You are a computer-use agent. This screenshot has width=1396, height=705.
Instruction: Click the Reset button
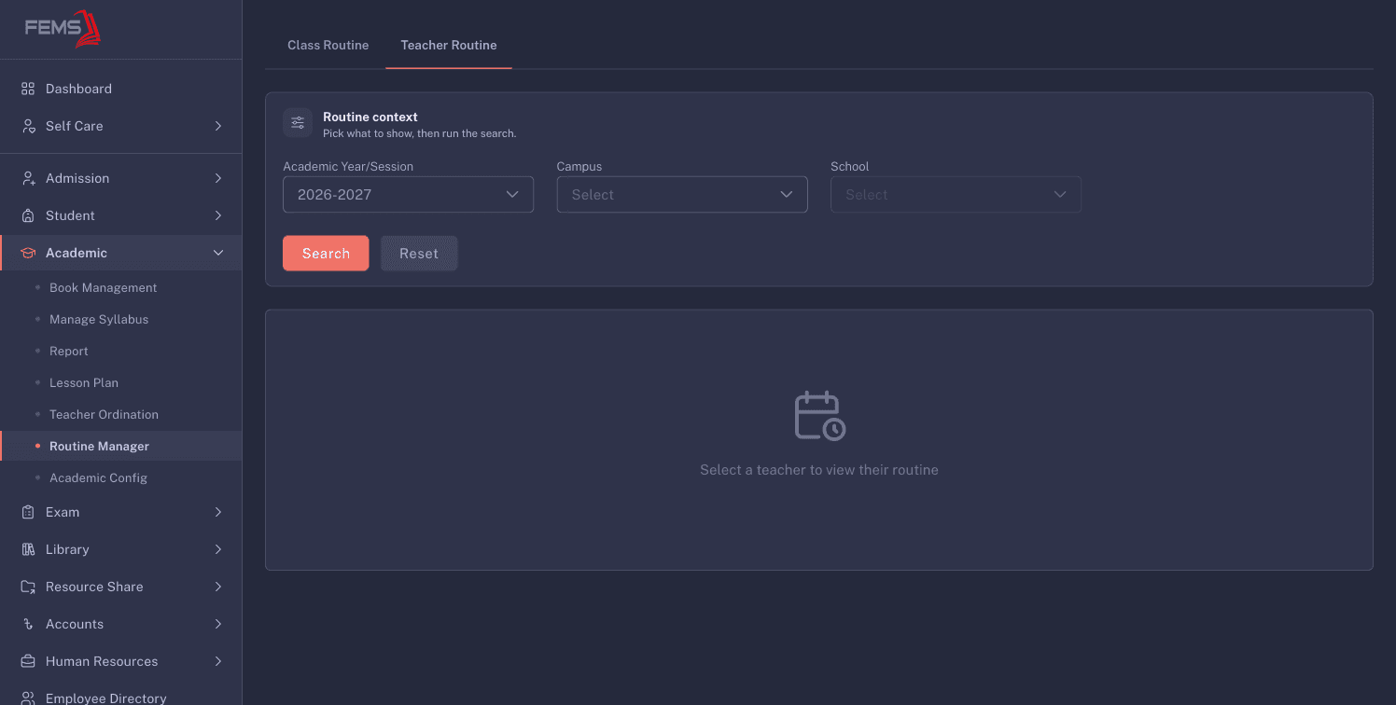pos(419,254)
